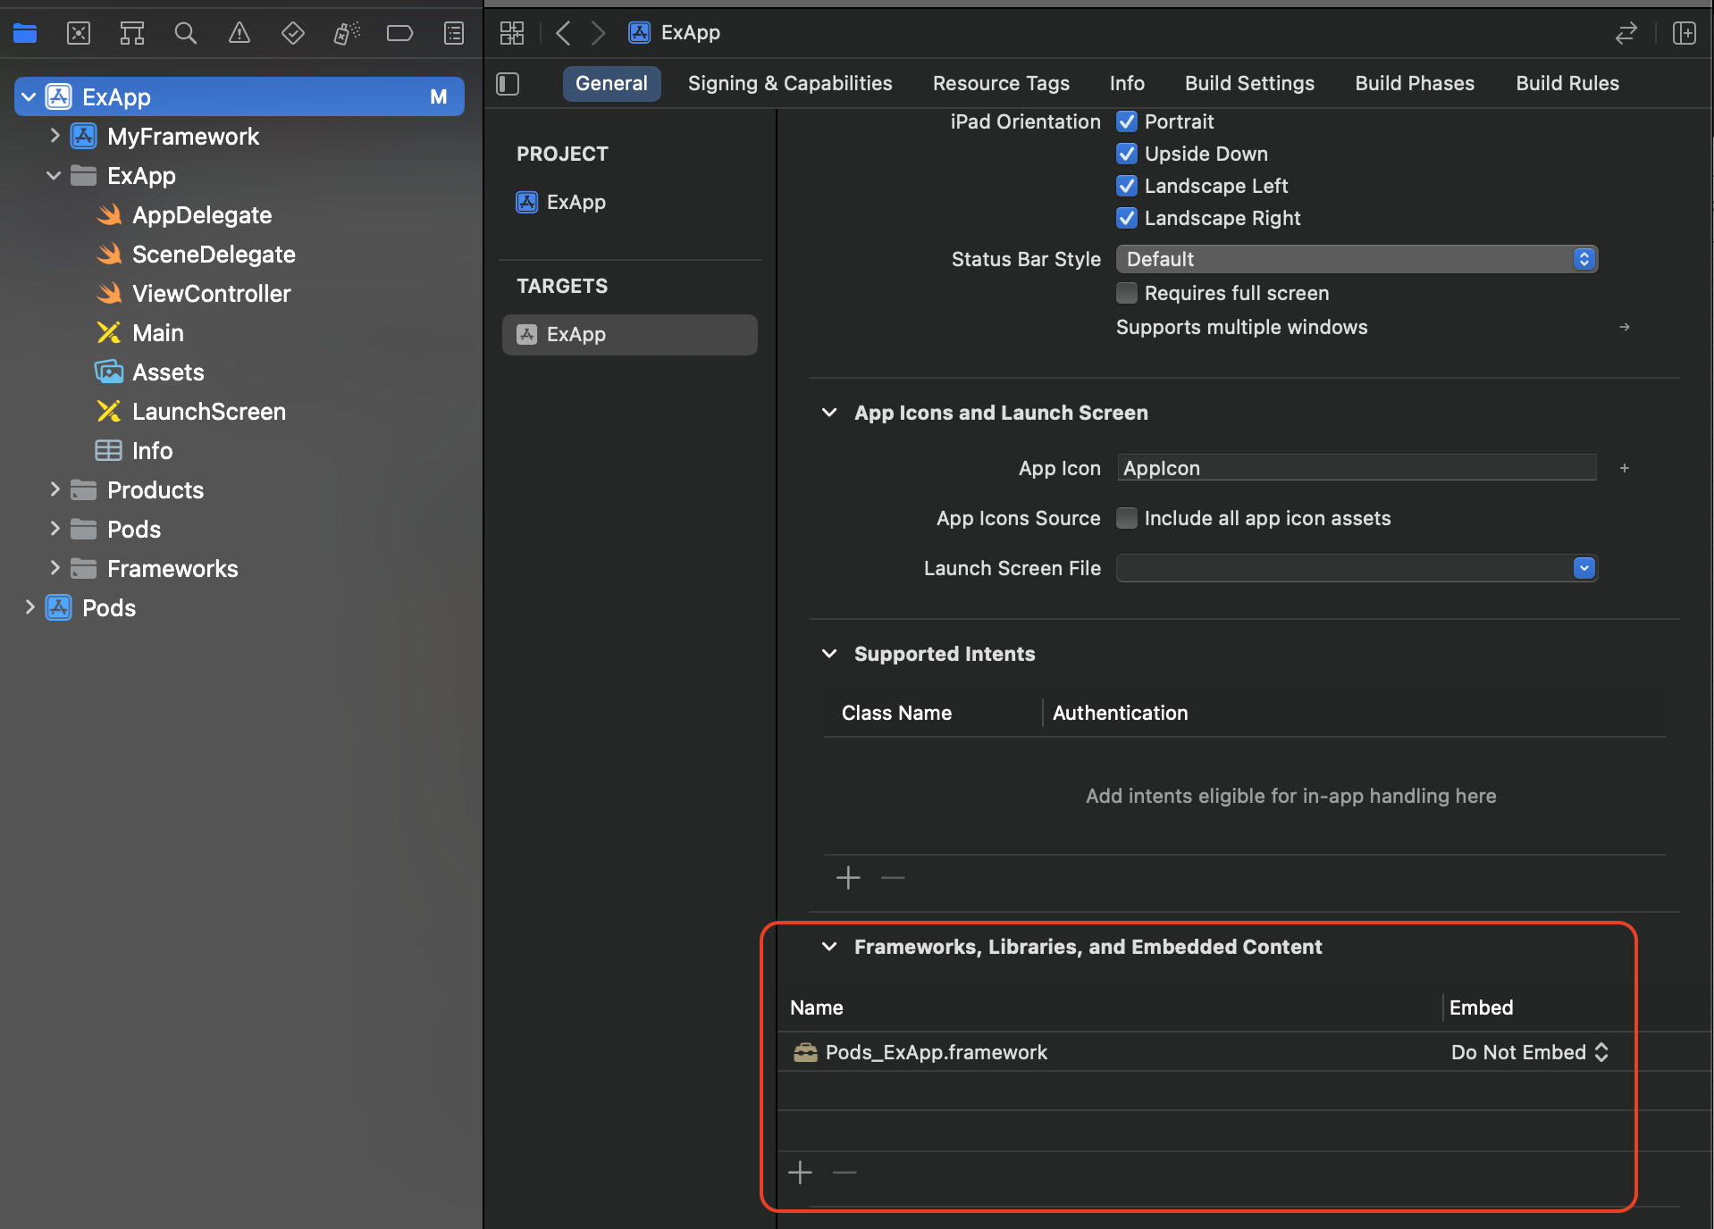This screenshot has height=1229, width=1714.
Task: Expand the Pods project at root
Action: pyautogui.click(x=29, y=607)
